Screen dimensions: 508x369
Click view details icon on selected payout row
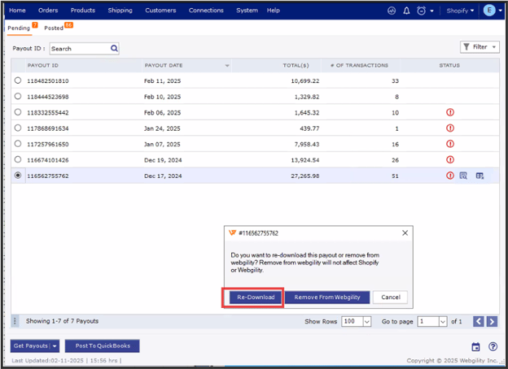coord(463,175)
